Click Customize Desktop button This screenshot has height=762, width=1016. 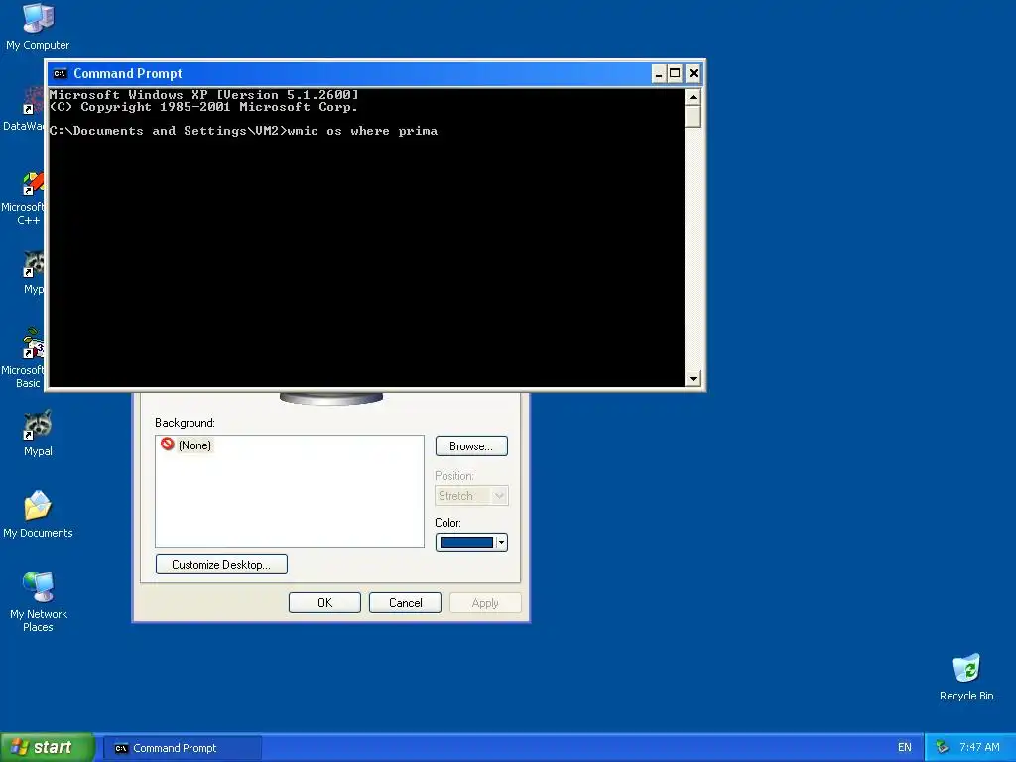click(221, 564)
